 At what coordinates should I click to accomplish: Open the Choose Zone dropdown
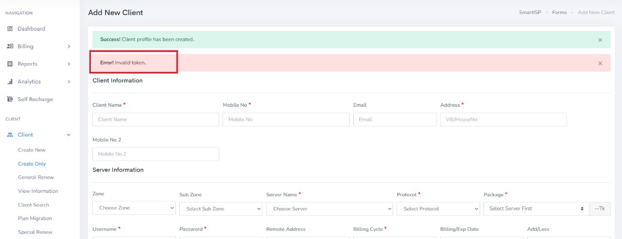click(134, 208)
